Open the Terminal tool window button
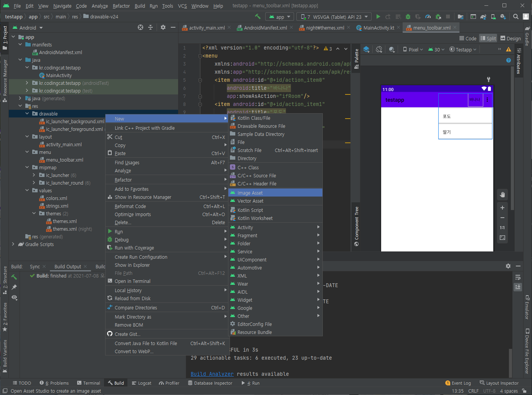532x395 pixels. [x=88, y=383]
